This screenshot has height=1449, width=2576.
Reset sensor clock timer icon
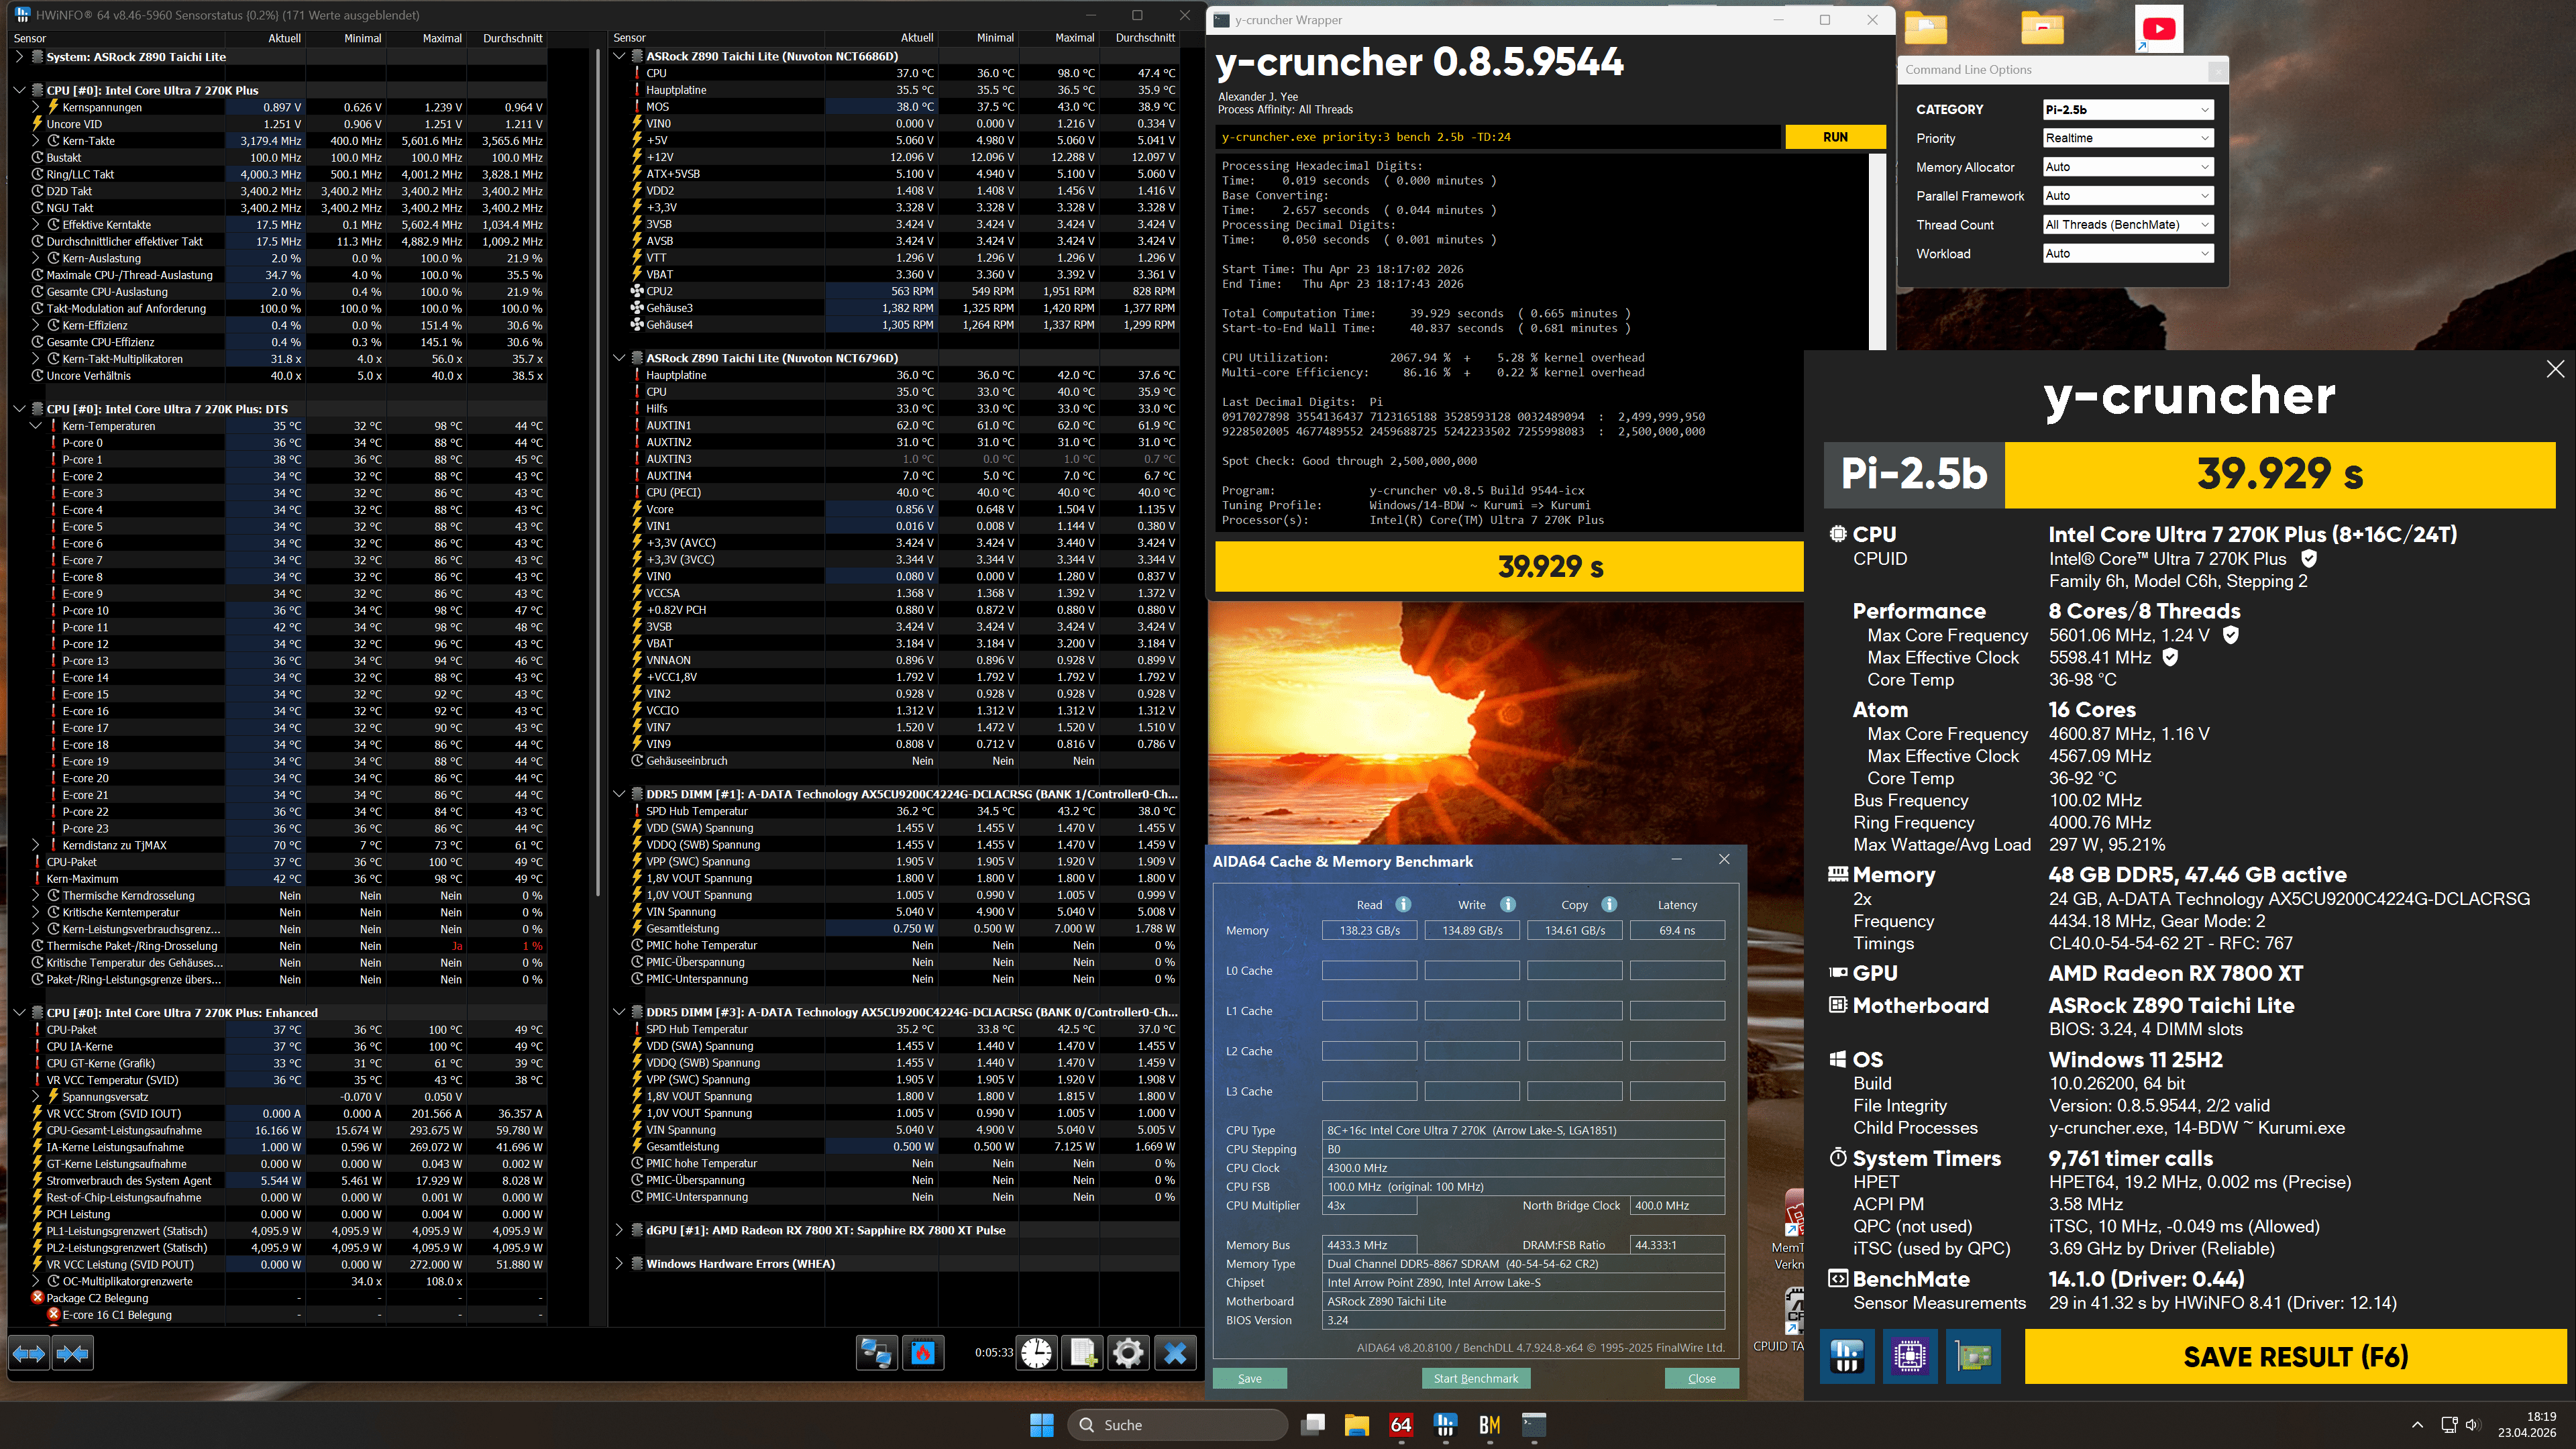tap(1037, 1354)
